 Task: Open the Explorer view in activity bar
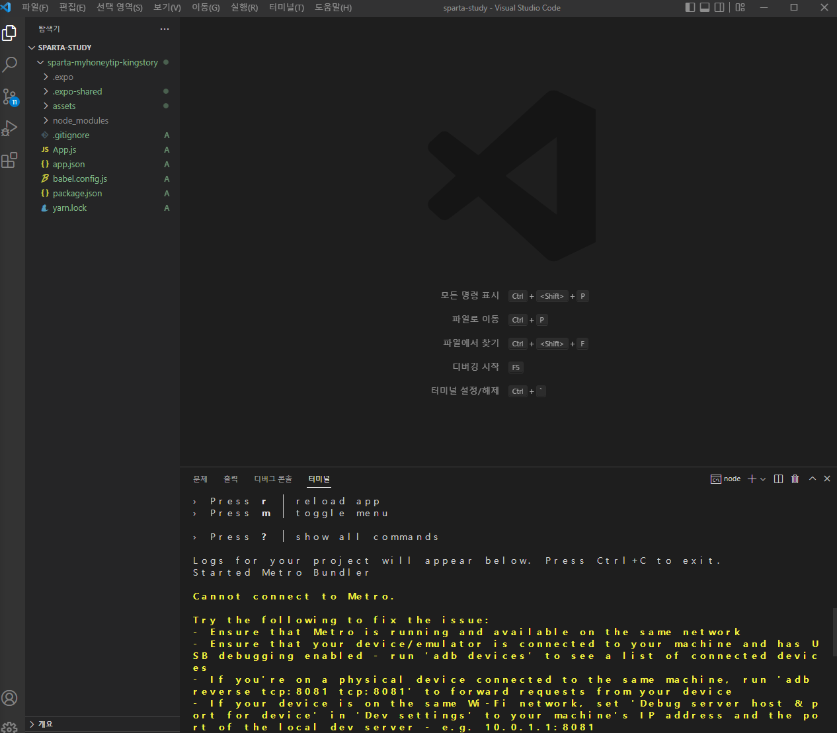coord(10,33)
